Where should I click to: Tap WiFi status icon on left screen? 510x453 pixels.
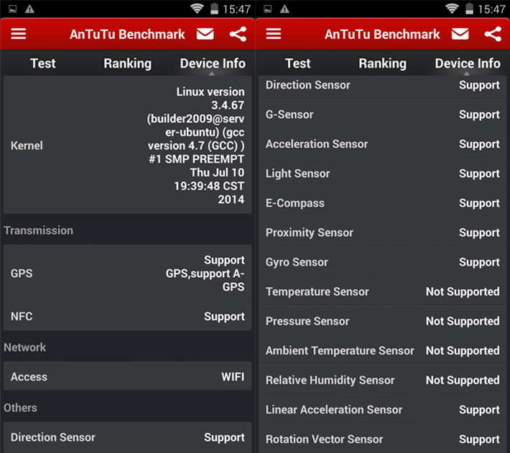[197, 9]
